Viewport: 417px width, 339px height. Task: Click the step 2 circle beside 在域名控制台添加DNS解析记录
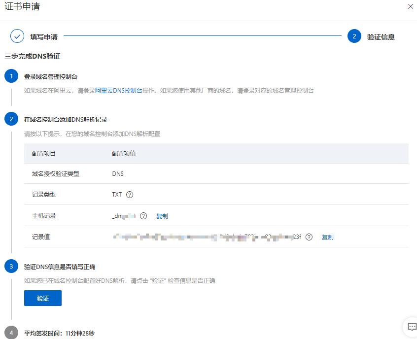[11, 119]
